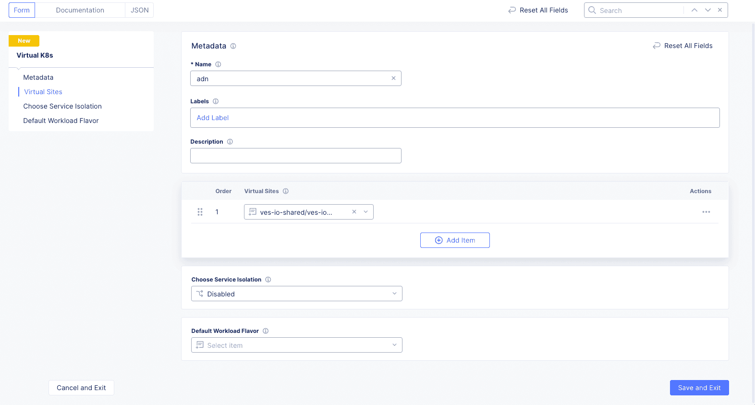
Task: Jump to Metadata section in sidebar
Action: click(38, 77)
